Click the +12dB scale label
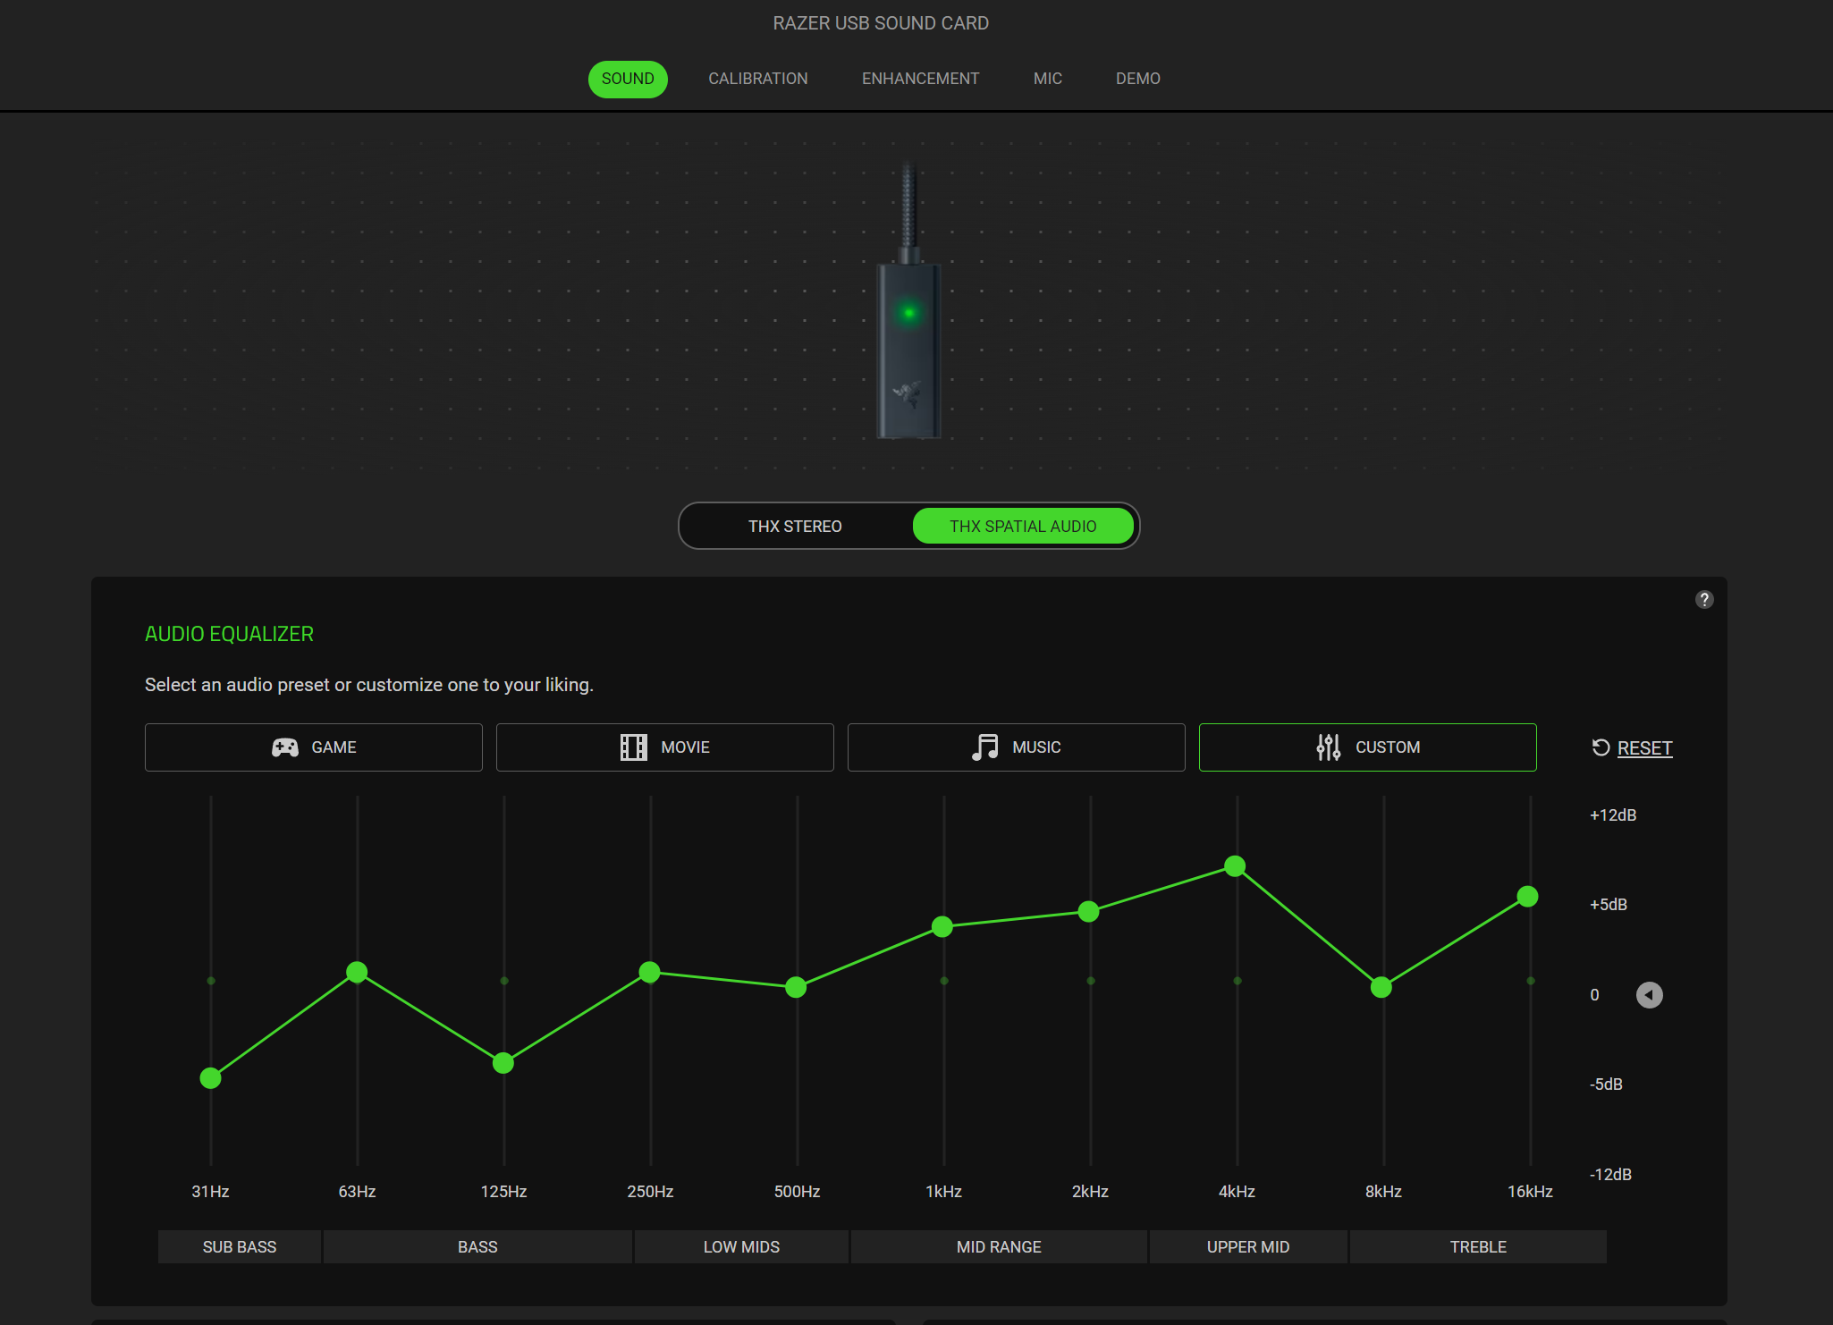Viewport: 1833px width, 1325px height. [1613, 815]
